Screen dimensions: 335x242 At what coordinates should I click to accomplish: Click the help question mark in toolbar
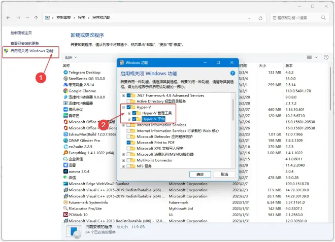(326, 57)
